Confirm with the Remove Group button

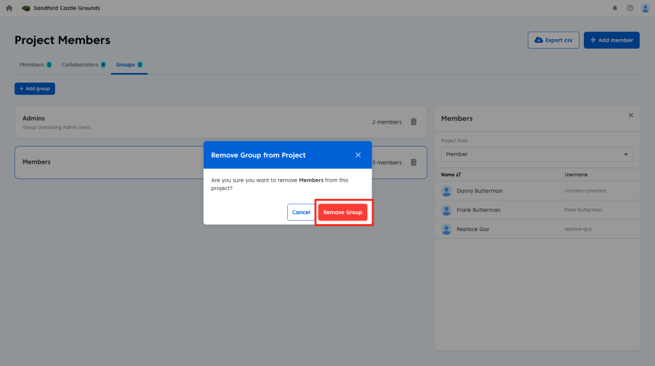342,212
